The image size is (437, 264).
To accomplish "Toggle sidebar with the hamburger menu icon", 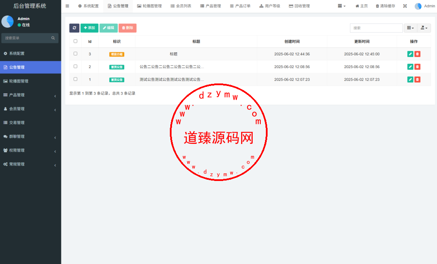I will click(x=67, y=6).
